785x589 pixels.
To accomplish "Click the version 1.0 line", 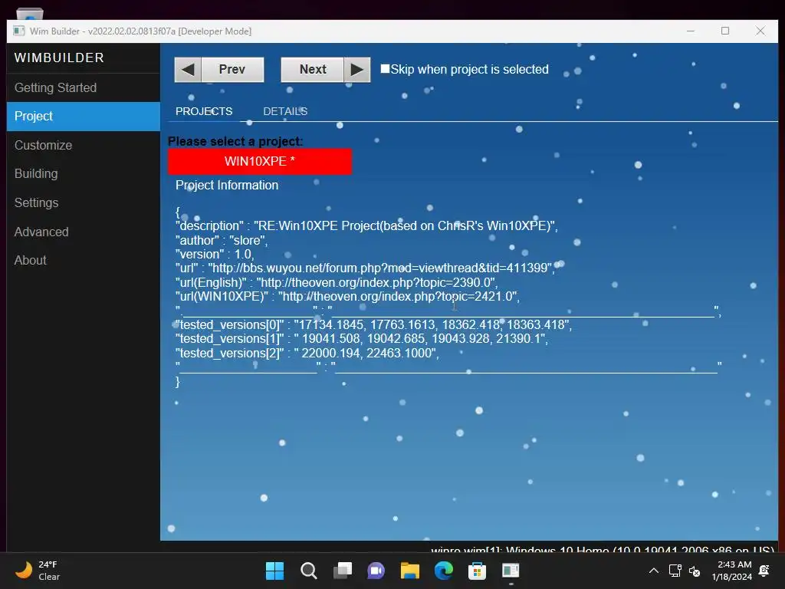I will (x=215, y=255).
